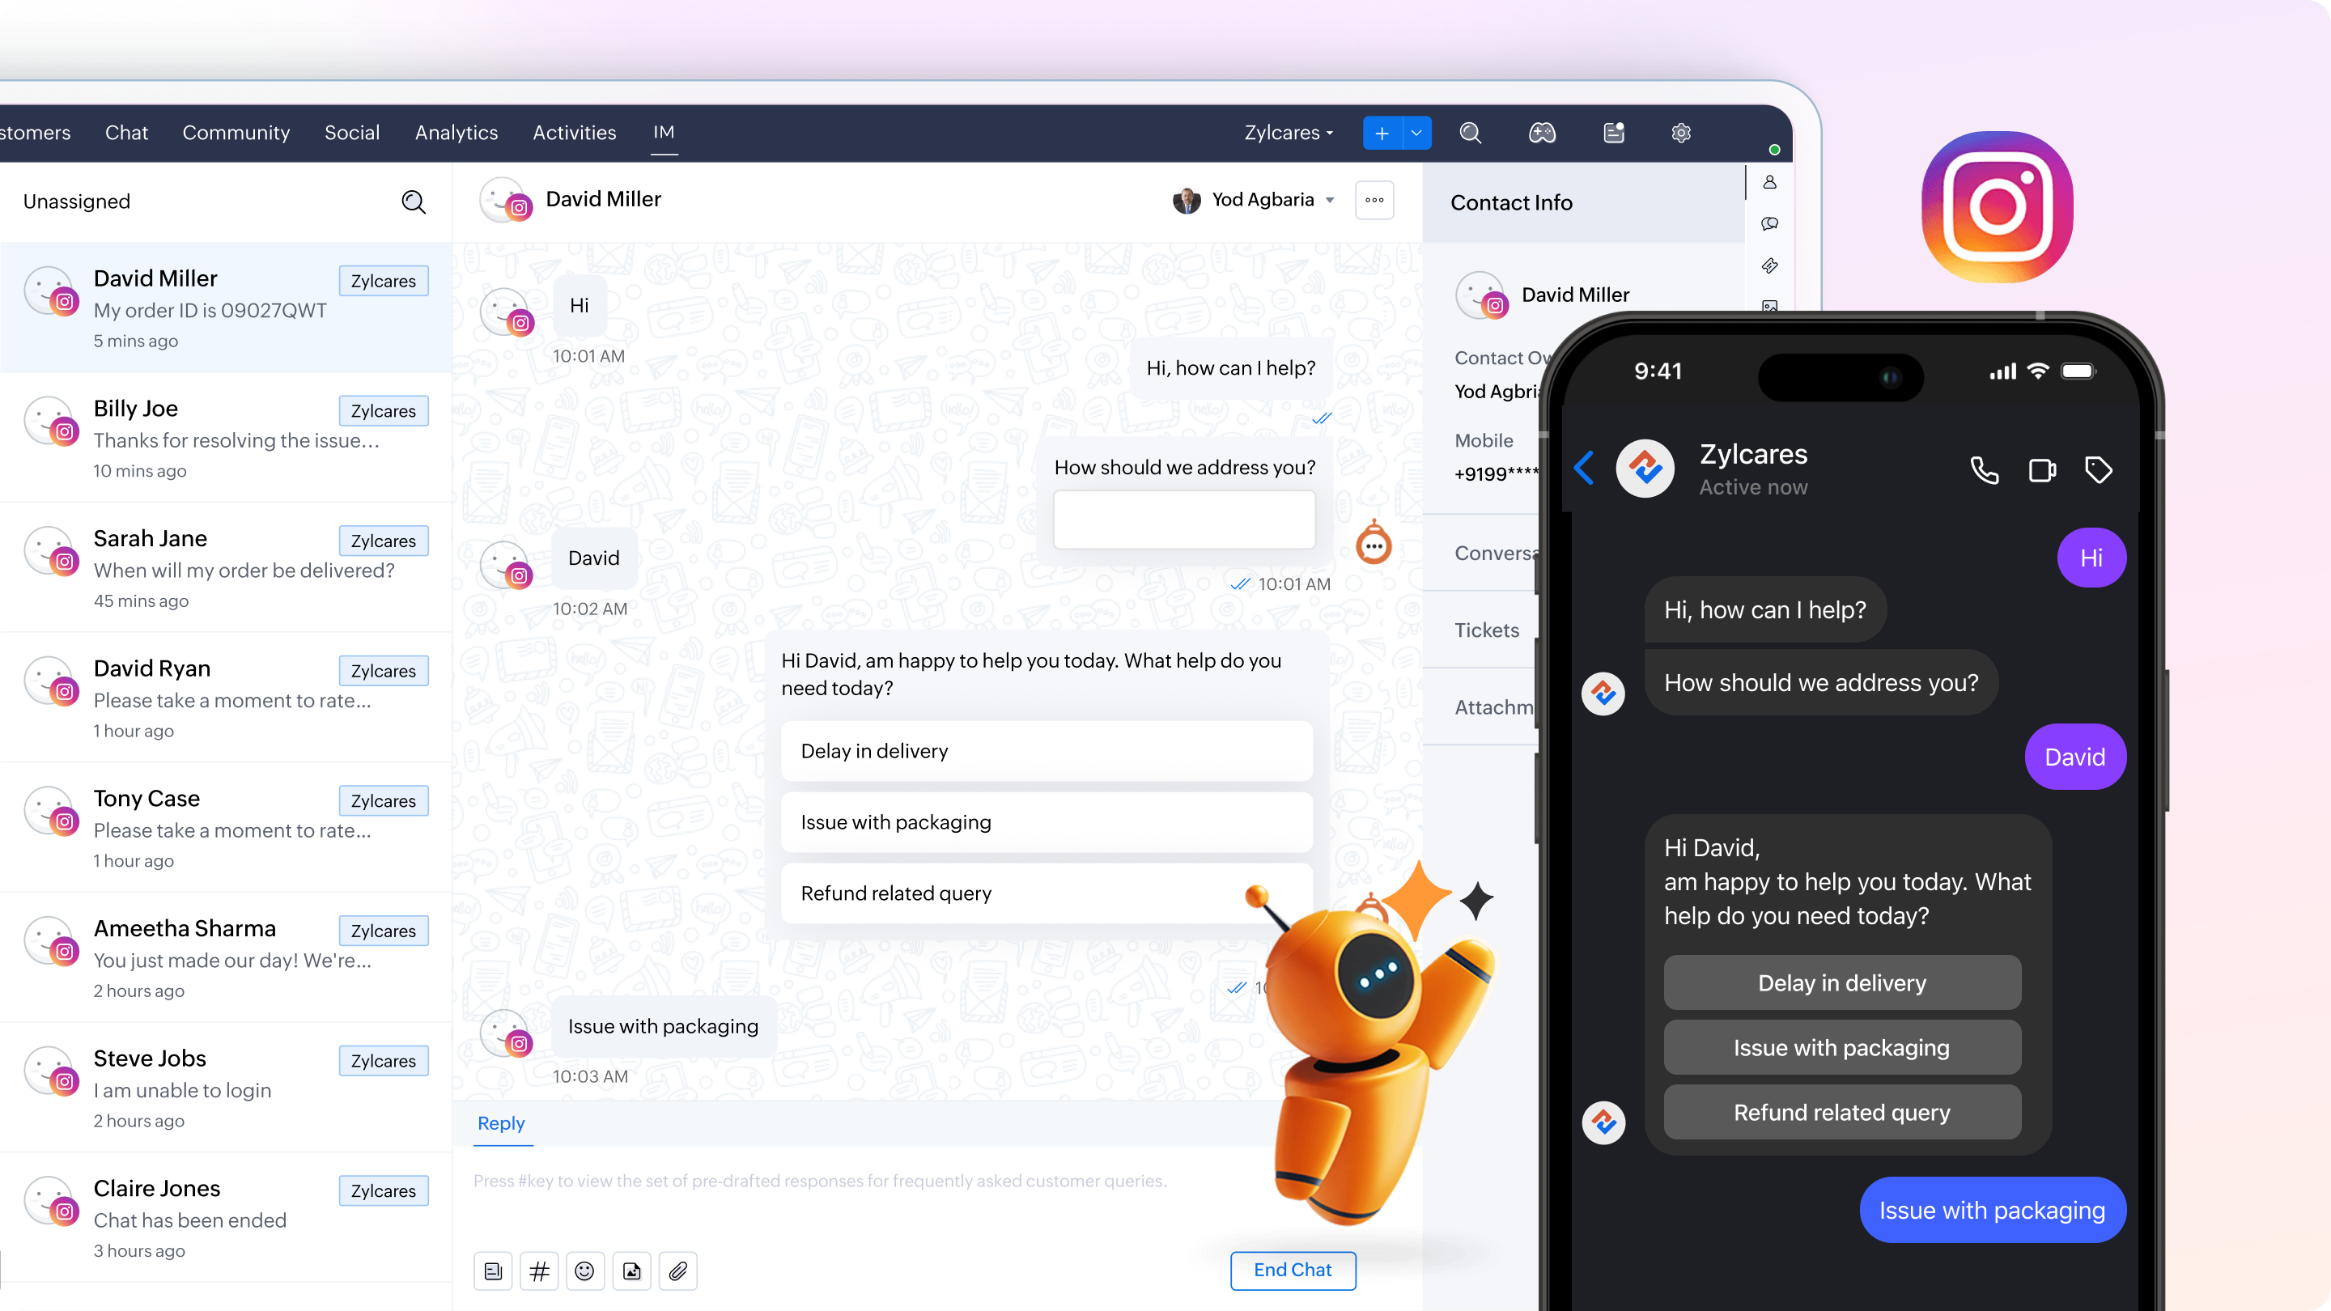Click the gamepad icon in top navigation
2331x1311 pixels.
pyautogui.click(x=1542, y=133)
